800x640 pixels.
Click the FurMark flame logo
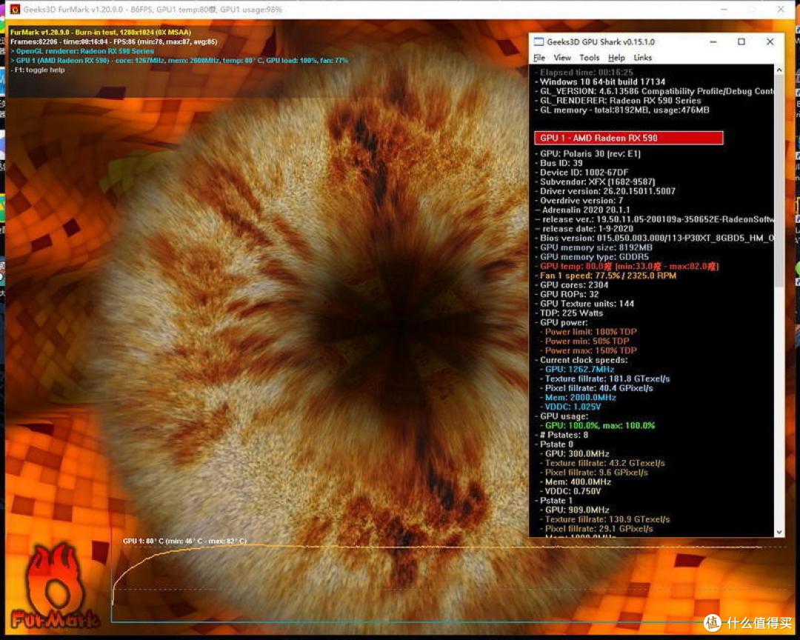53,586
